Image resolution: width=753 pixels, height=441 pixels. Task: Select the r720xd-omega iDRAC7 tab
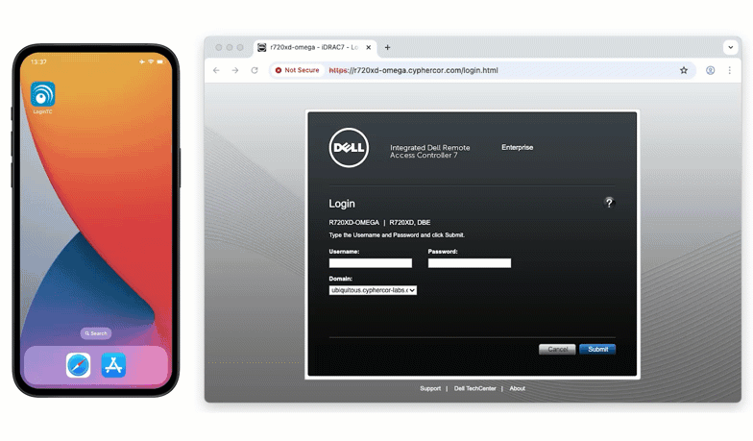pos(312,47)
